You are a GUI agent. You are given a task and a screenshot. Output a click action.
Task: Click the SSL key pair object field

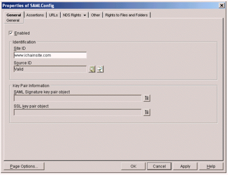point(78,112)
